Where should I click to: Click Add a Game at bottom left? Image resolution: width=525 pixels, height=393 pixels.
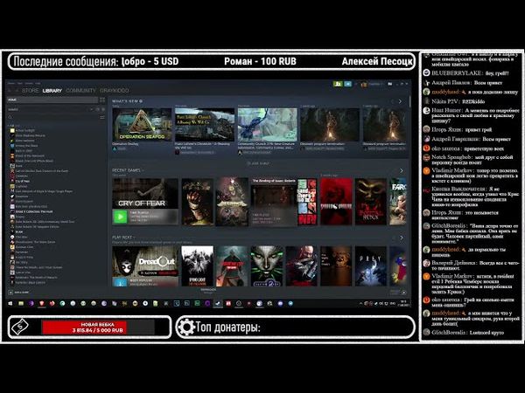tap(19, 293)
